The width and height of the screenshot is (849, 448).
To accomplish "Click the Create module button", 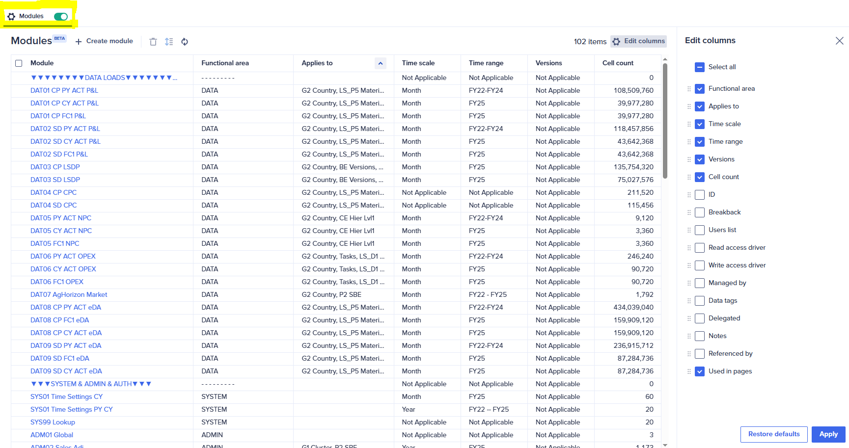I will (104, 41).
